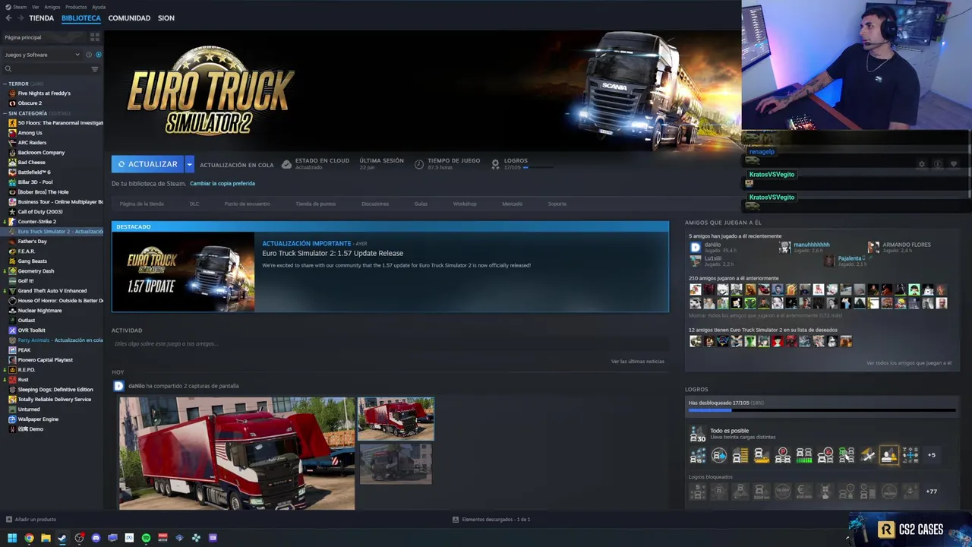Open the green bars achievement icon
The height and width of the screenshot is (547, 972).
(x=804, y=455)
